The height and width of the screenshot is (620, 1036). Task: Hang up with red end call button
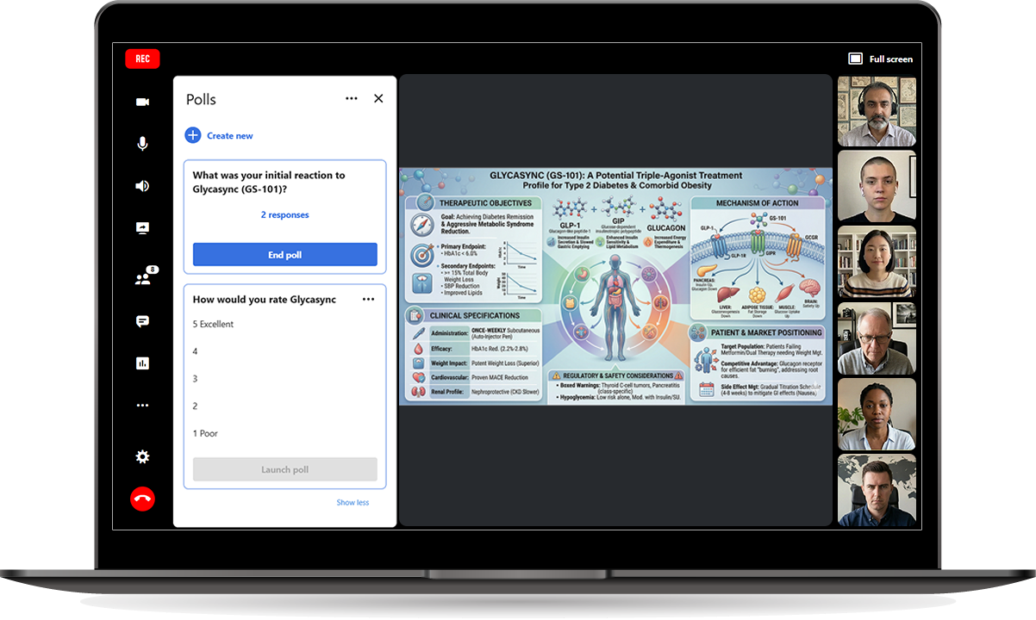(142, 499)
